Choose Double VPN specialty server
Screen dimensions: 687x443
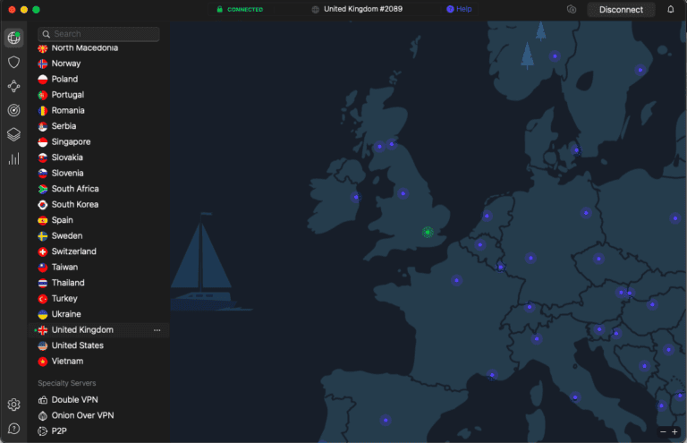click(x=76, y=399)
